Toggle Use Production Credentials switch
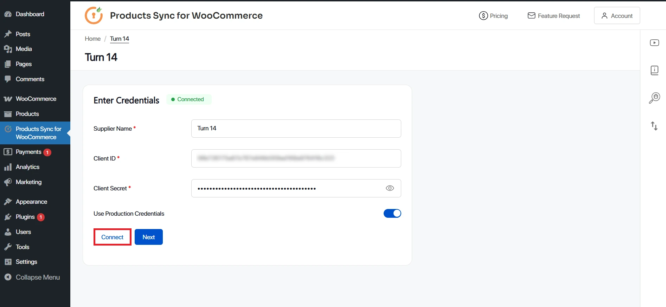 point(392,213)
